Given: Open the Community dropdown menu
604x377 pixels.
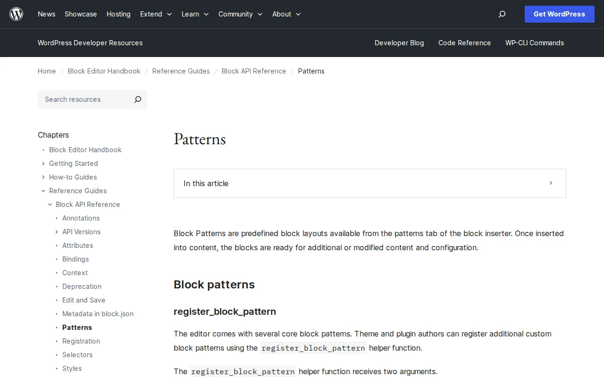Looking at the screenshot, I should coord(240,14).
